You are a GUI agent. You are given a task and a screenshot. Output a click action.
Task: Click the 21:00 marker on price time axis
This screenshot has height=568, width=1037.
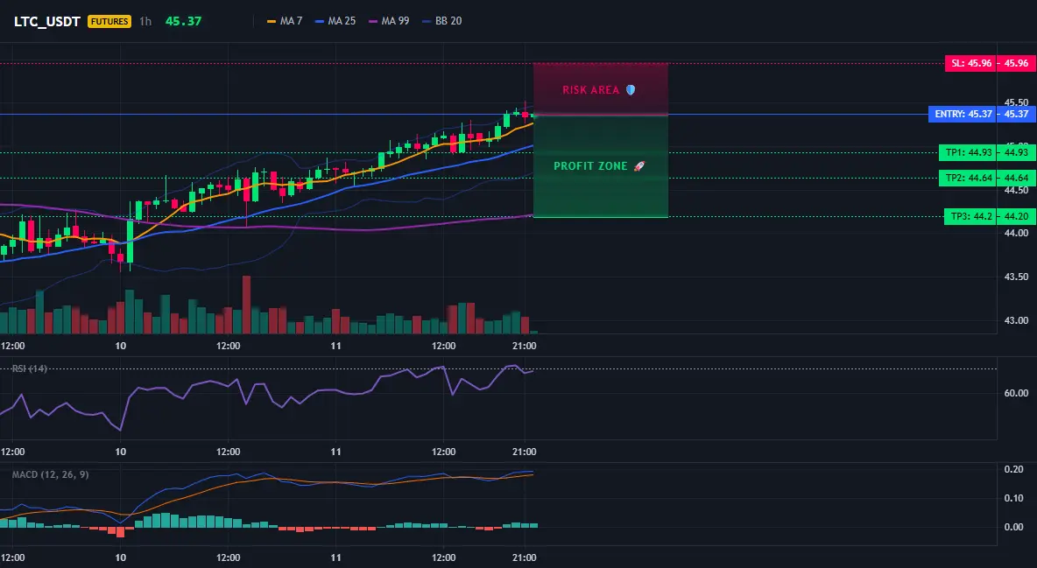pyautogui.click(x=524, y=346)
